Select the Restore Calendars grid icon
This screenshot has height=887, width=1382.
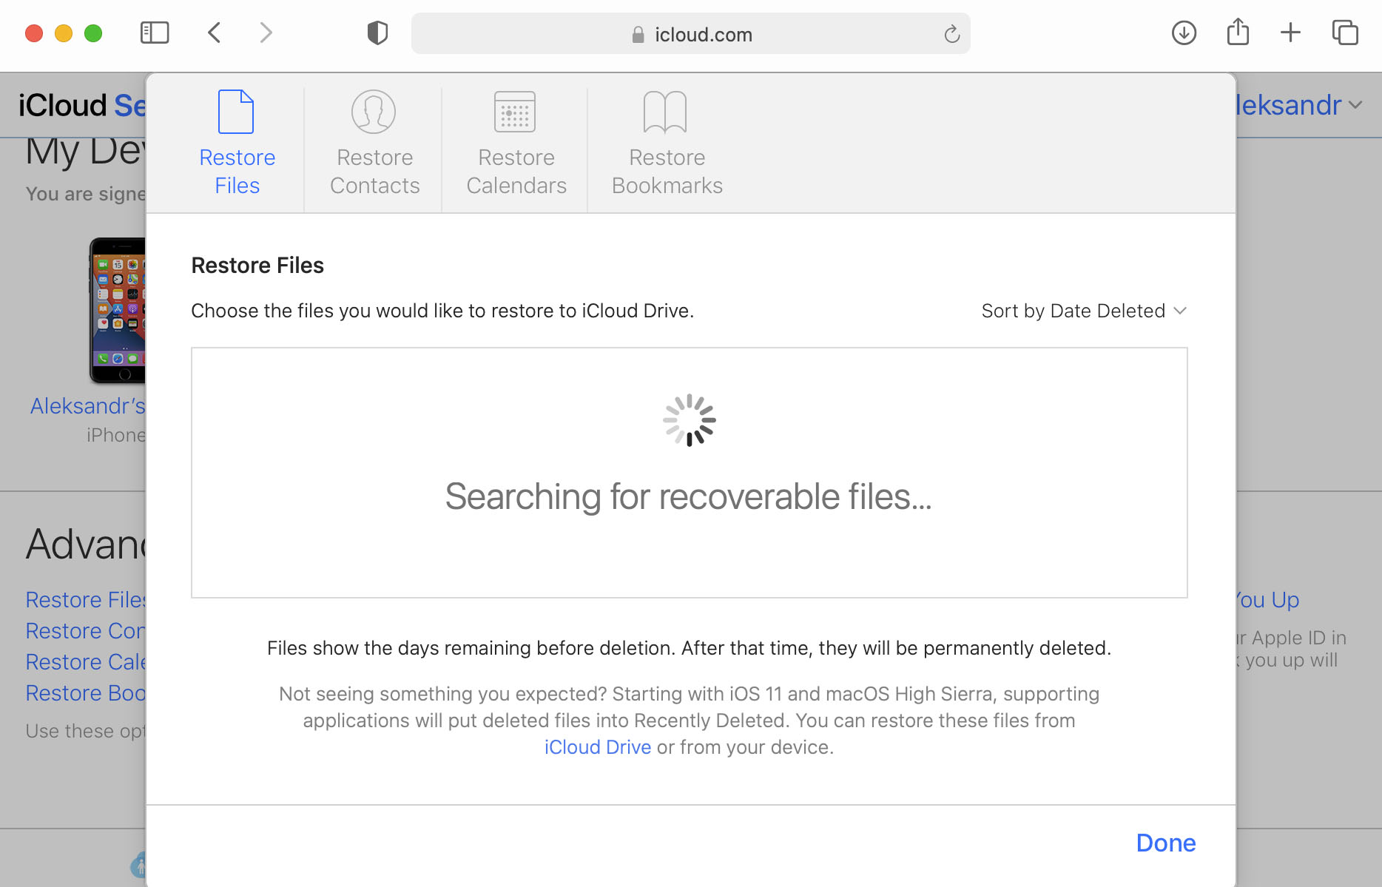pos(515,112)
